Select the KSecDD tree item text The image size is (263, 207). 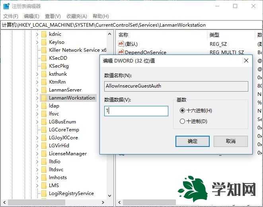point(58,58)
